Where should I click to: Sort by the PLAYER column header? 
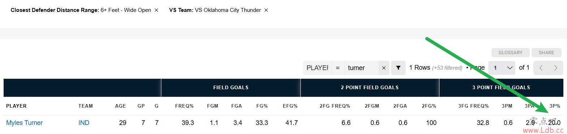pos(16,106)
